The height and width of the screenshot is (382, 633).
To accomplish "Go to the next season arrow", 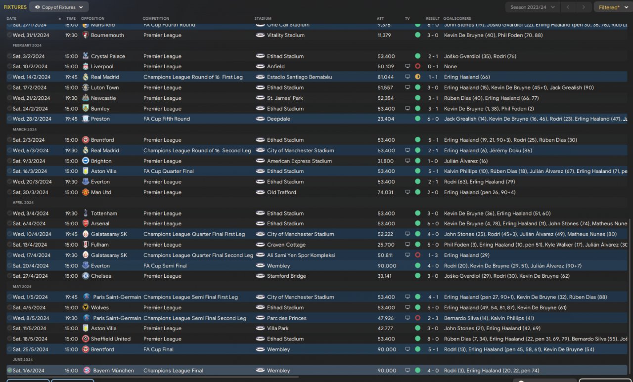I will (x=584, y=7).
